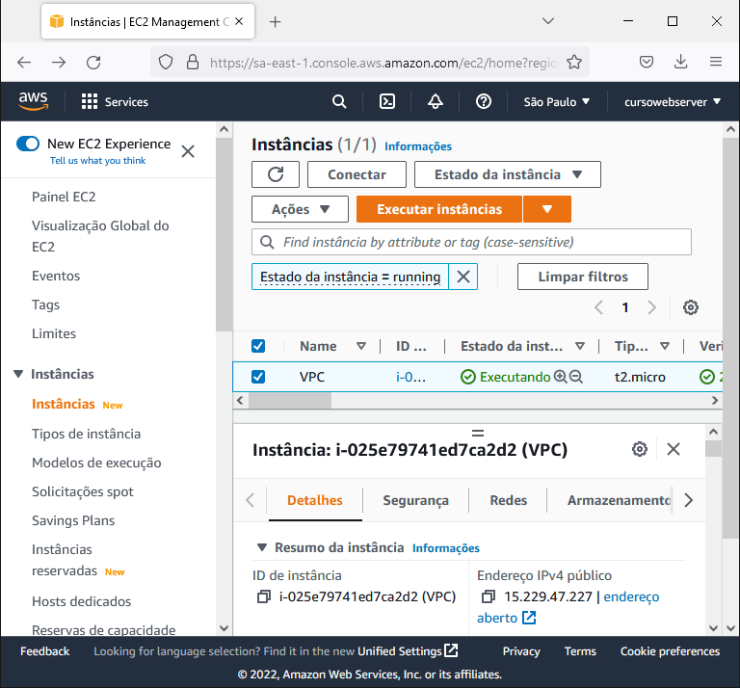Image resolution: width=740 pixels, height=688 pixels.
Task: Dismiss the New EC2 Experience banner
Action: tap(188, 151)
